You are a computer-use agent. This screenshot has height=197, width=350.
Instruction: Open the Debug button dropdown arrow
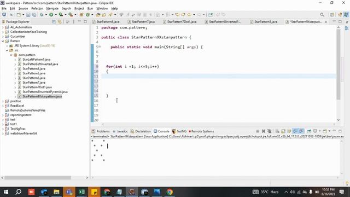tap(46, 15)
